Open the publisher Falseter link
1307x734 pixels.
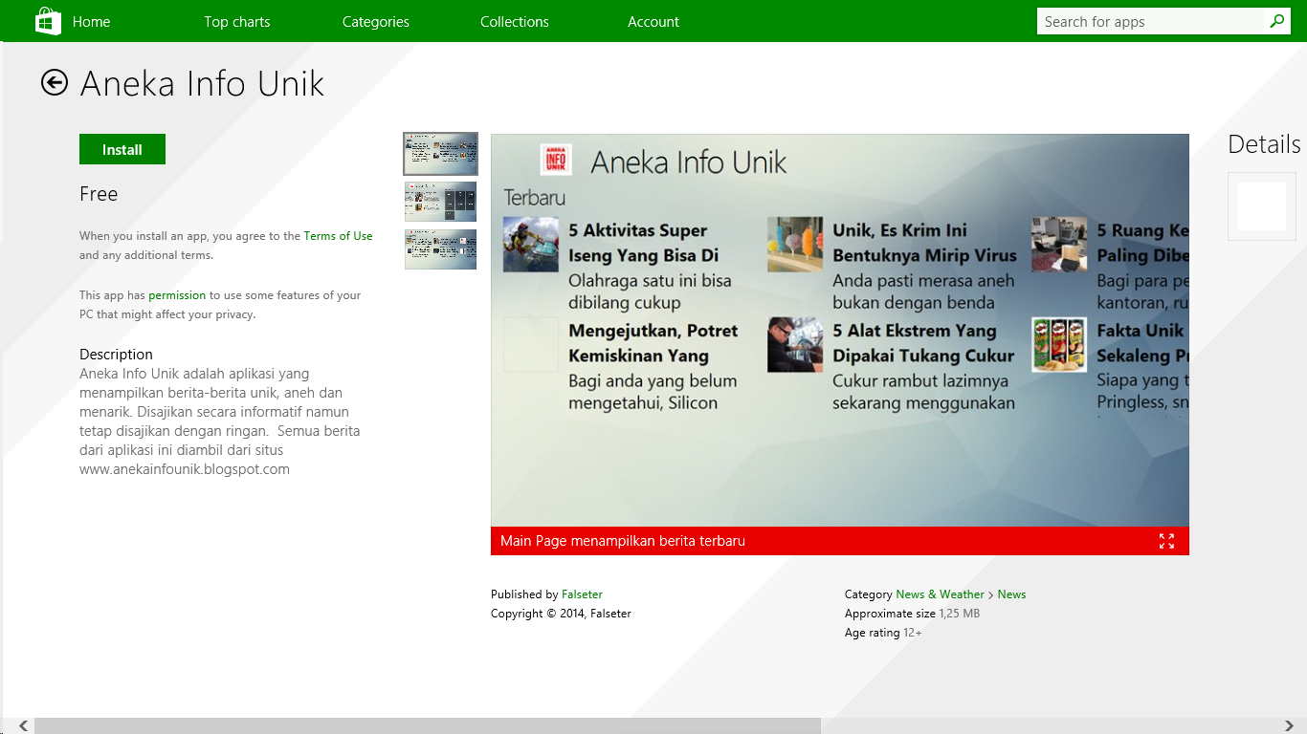[x=582, y=594]
